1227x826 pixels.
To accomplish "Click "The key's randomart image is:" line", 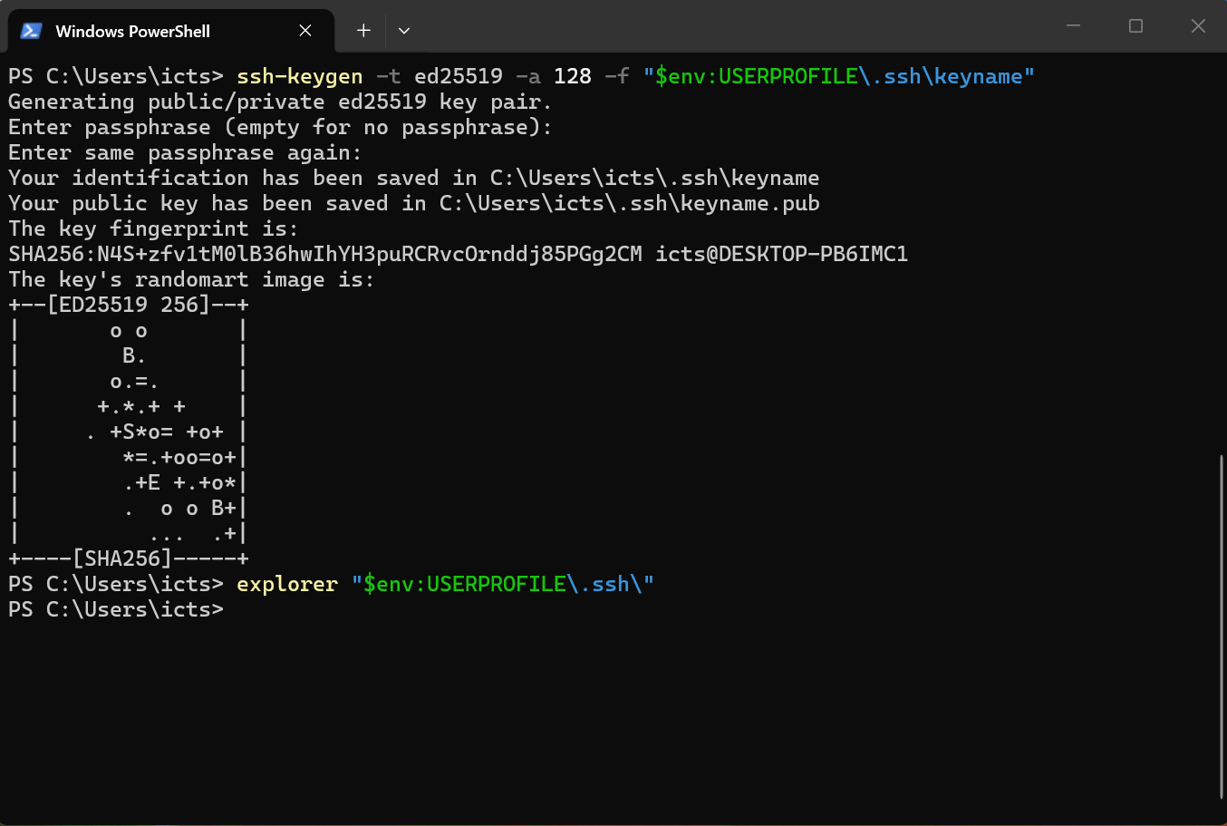I will pos(191,280).
